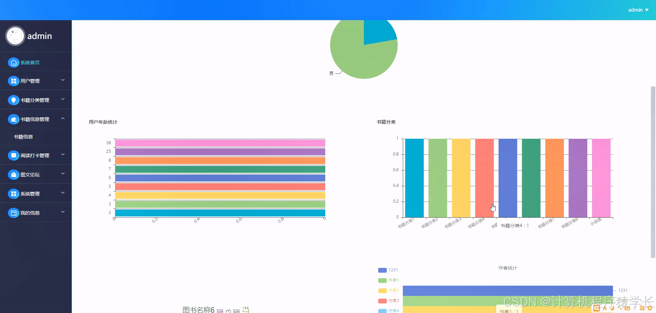
Task: Click the cyan age 2 bar
Action: pyautogui.click(x=220, y=213)
